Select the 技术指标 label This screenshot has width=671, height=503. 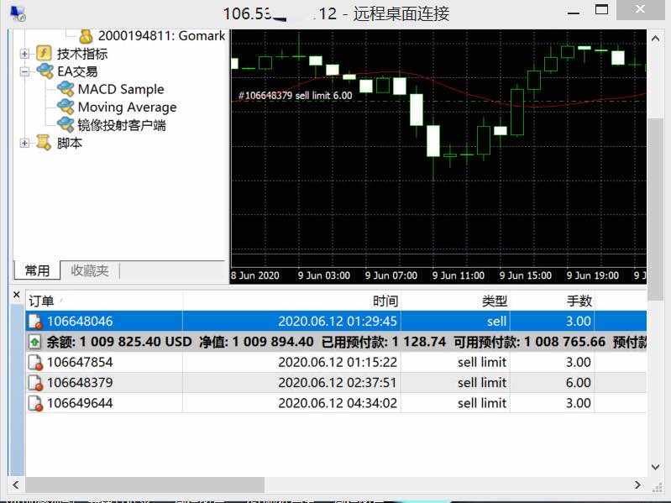point(82,54)
